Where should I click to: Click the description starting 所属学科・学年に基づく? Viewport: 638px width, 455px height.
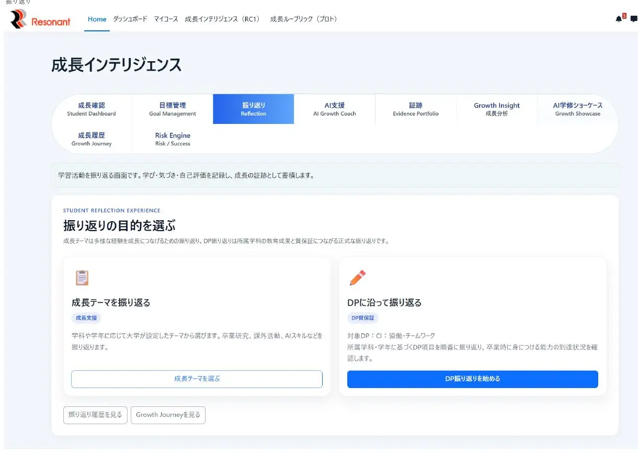pyautogui.click(x=472, y=353)
